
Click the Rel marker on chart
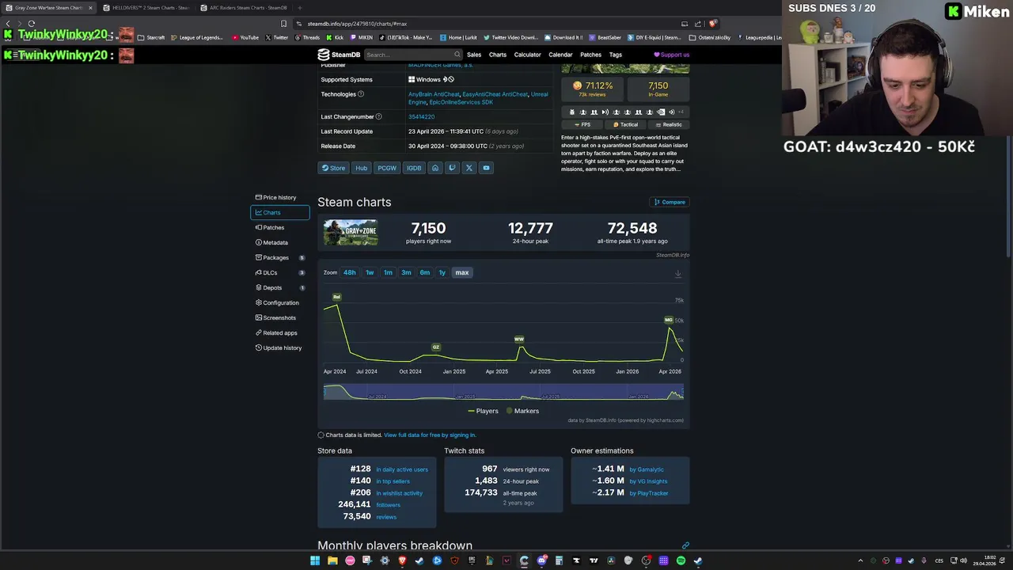coord(337,297)
